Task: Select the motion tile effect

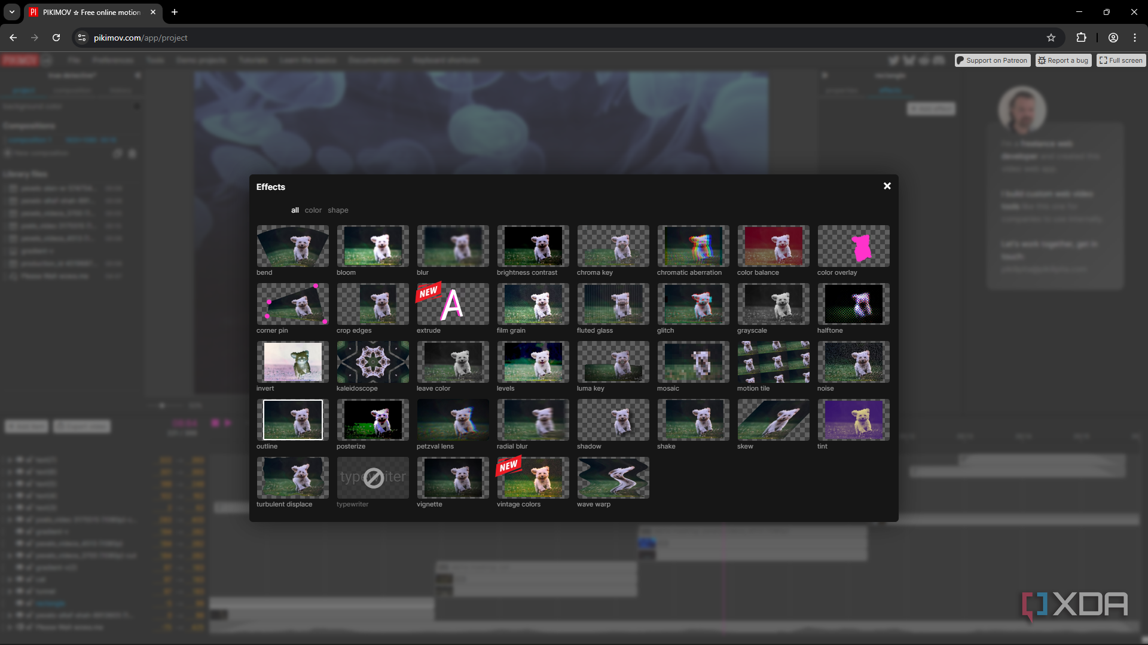Action: [773, 361]
